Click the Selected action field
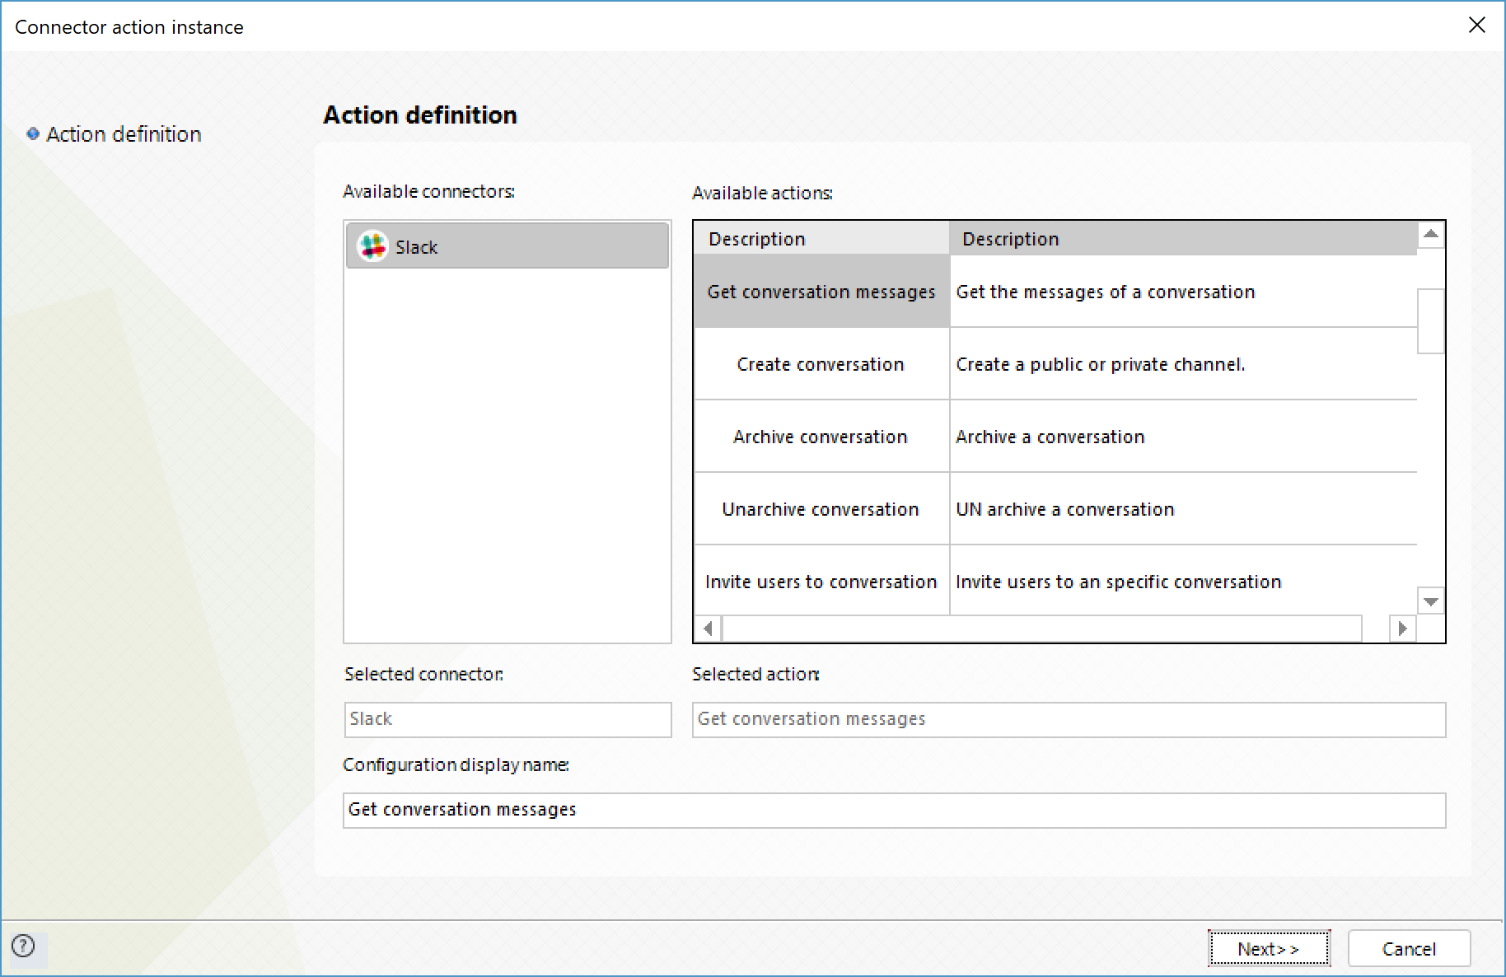Screen dimensions: 1506x977 coord(1069,719)
